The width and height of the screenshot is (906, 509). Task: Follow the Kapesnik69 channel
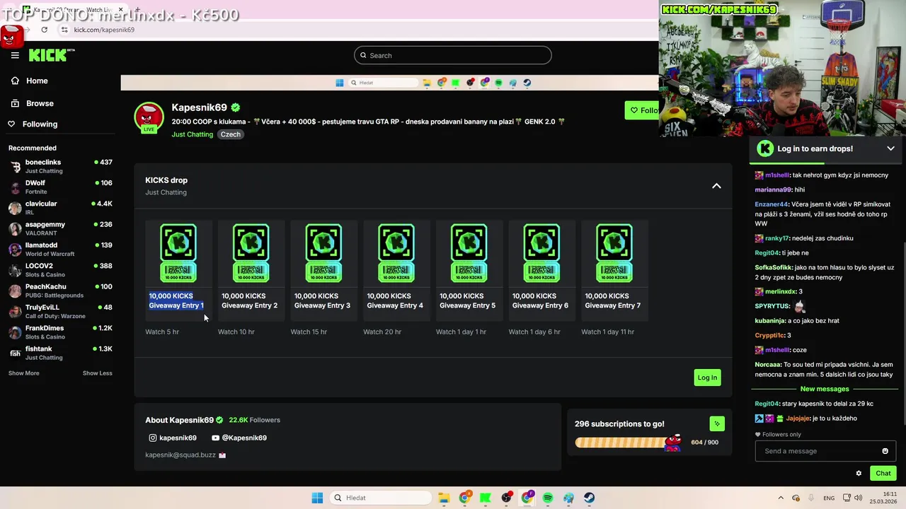point(642,110)
